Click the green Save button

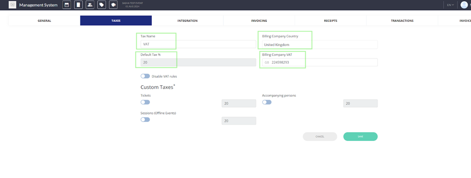pos(361,137)
